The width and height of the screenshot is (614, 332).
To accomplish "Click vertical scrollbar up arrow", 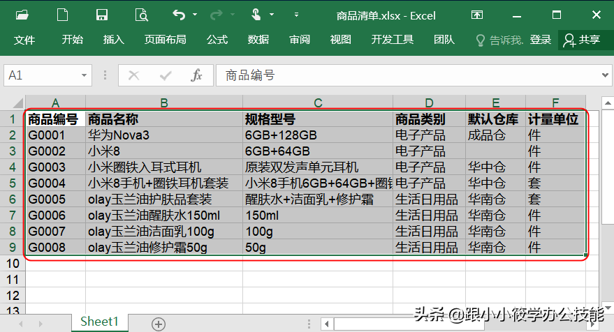I will (607, 103).
